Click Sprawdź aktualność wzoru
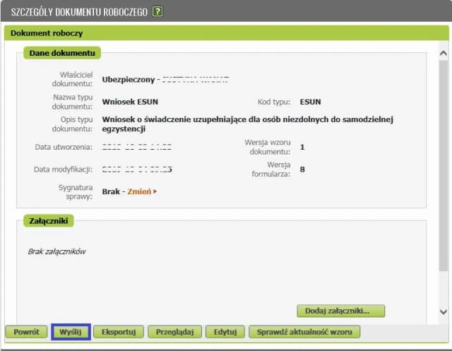This screenshot has width=452, height=351. 308,331
